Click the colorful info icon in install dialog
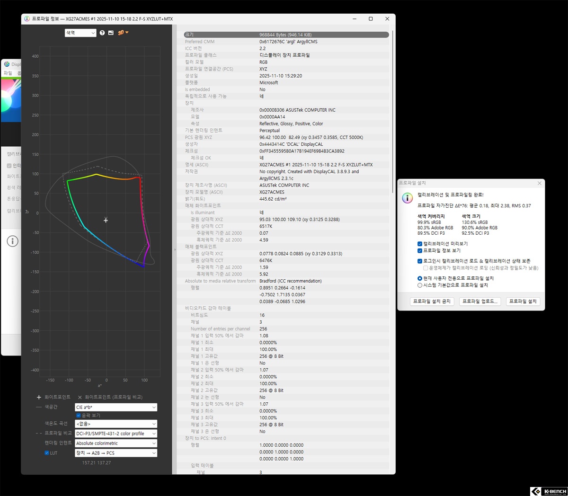The height and width of the screenshot is (496, 568). pos(408,198)
